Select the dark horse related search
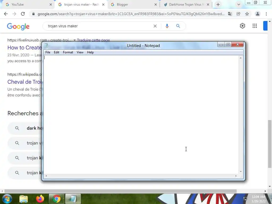272x204 pixels. [x=25, y=128]
